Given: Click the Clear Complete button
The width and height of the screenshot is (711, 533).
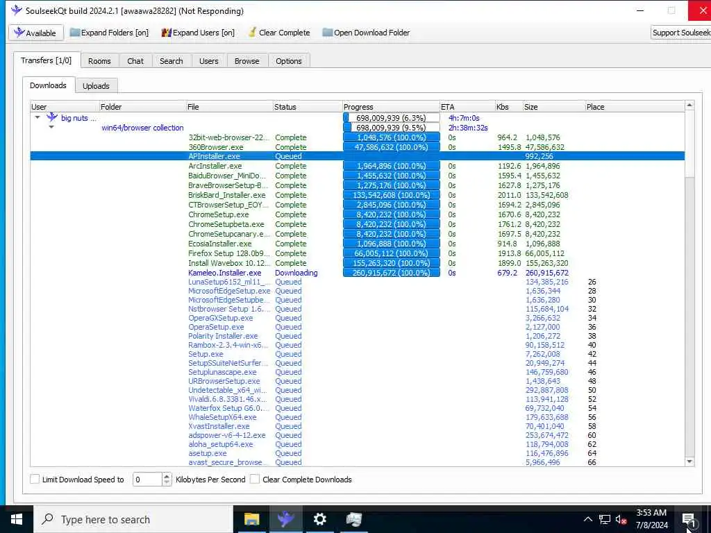Looking at the screenshot, I should pyautogui.click(x=279, y=33).
